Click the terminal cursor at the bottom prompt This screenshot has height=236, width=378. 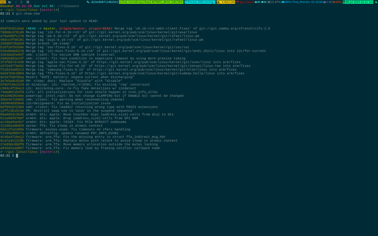(17, 156)
